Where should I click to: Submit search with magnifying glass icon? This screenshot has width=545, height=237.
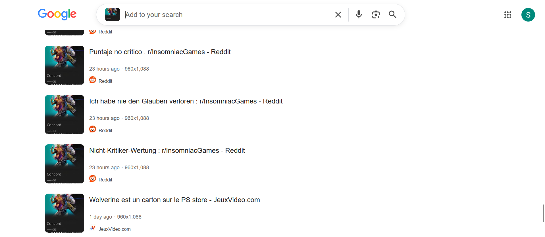392,14
